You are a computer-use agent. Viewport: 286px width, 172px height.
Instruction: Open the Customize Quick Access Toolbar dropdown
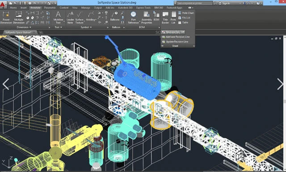[55, 3]
